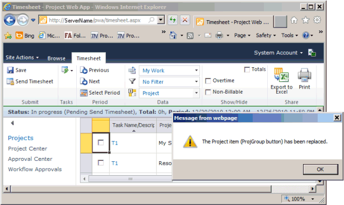Click the command bar printer icon
The height and width of the screenshot is (205, 344).
[x=219, y=35]
